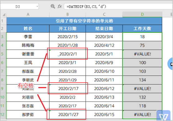Click cell D3 with value 18
This screenshot has width=173, height=121.
point(142,37)
